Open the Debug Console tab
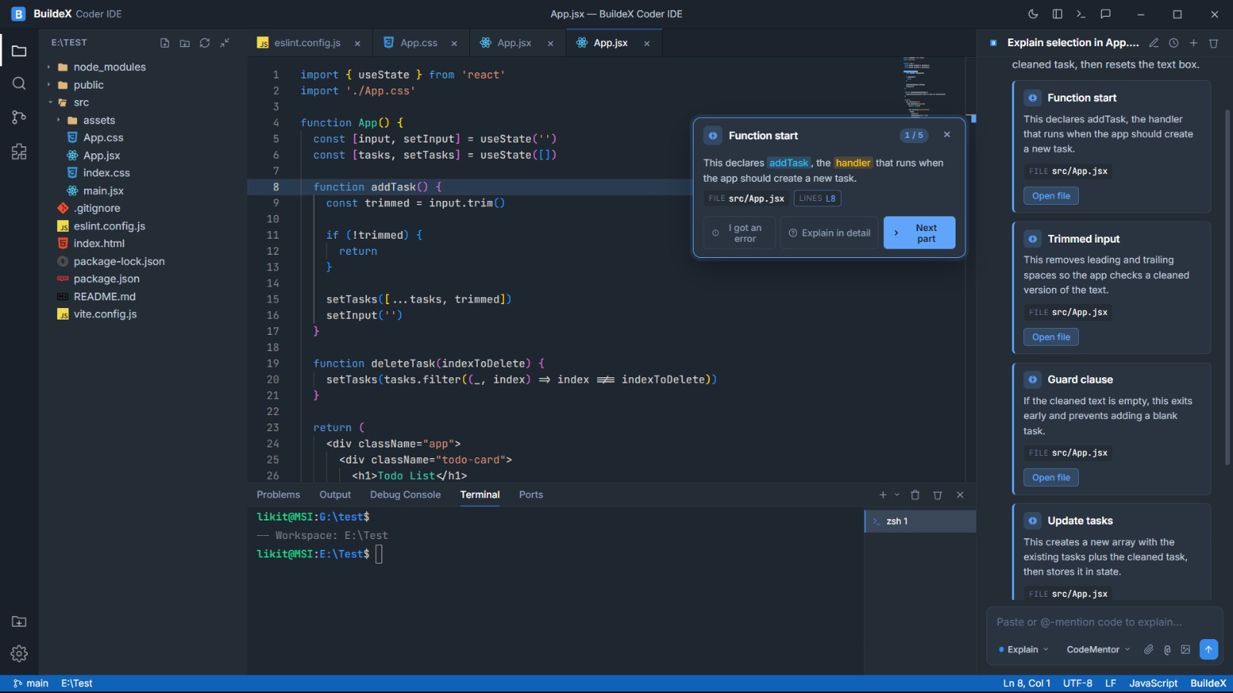Screen dimensions: 1233x693 [x=405, y=495]
